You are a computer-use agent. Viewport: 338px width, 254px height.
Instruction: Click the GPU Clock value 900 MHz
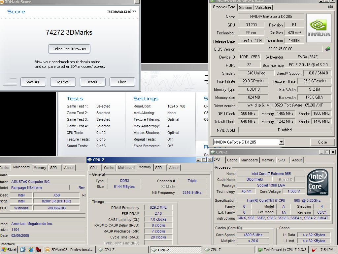[248, 113]
